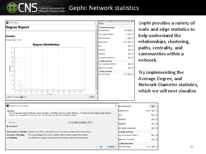Click Modularity status icon in lower panel
206x154 pixels.
[157, 119]
